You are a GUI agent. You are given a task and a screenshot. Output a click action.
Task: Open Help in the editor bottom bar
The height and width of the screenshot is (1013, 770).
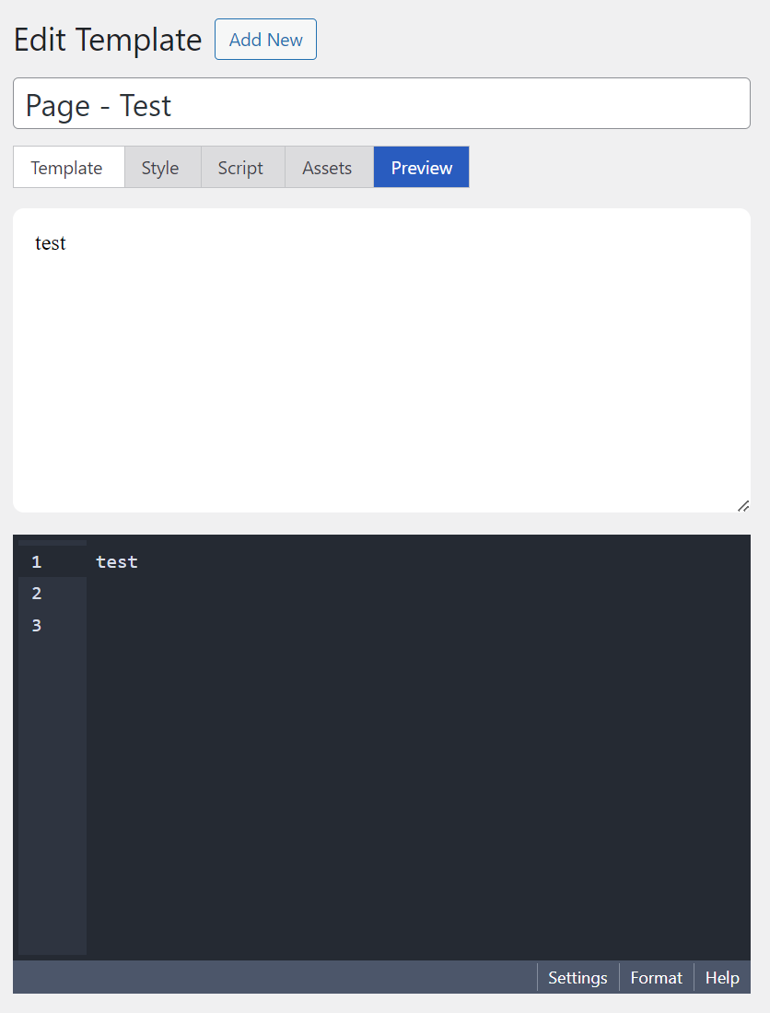(722, 977)
